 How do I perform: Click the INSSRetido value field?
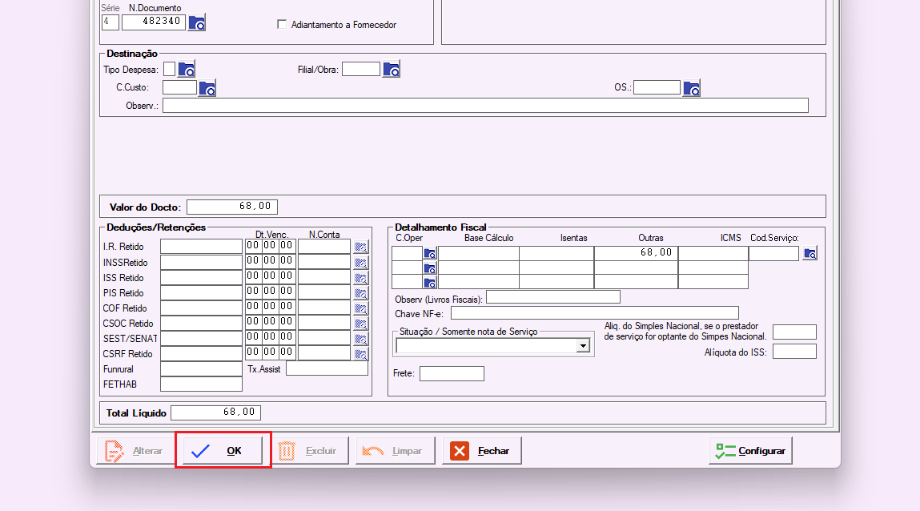pyautogui.click(x=201, y=262)
